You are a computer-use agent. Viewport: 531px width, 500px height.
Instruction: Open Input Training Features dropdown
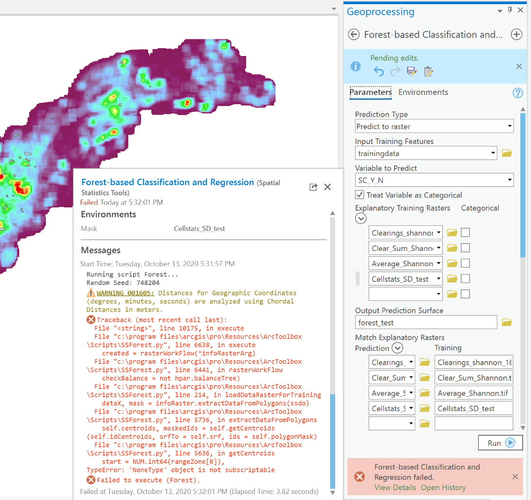(x=493, y=153)
